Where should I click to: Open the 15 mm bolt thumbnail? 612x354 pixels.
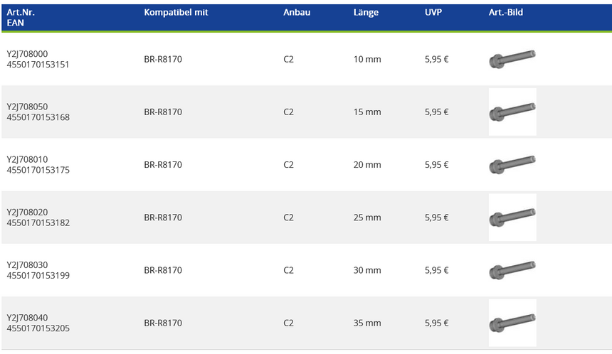pos(512,112)
